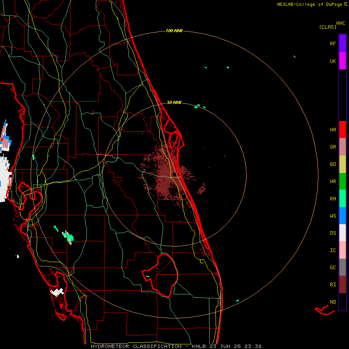This screenshot has width=349, height=349.
Task: Click the ND black legend swatch
Action: (x=342, y=302)
